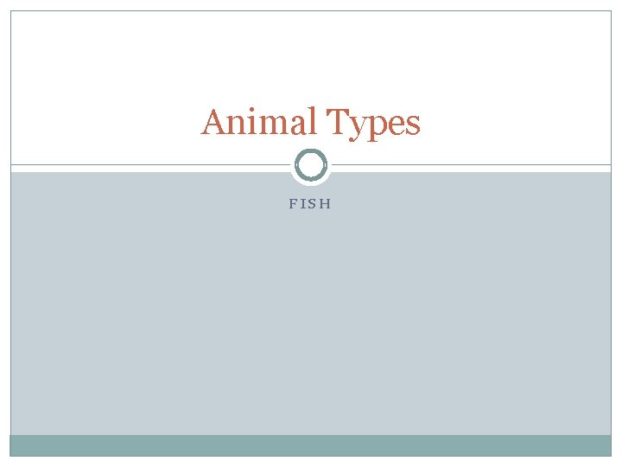
Task: Click the word "Types" in the title
Action: click(x=373, y=125)
